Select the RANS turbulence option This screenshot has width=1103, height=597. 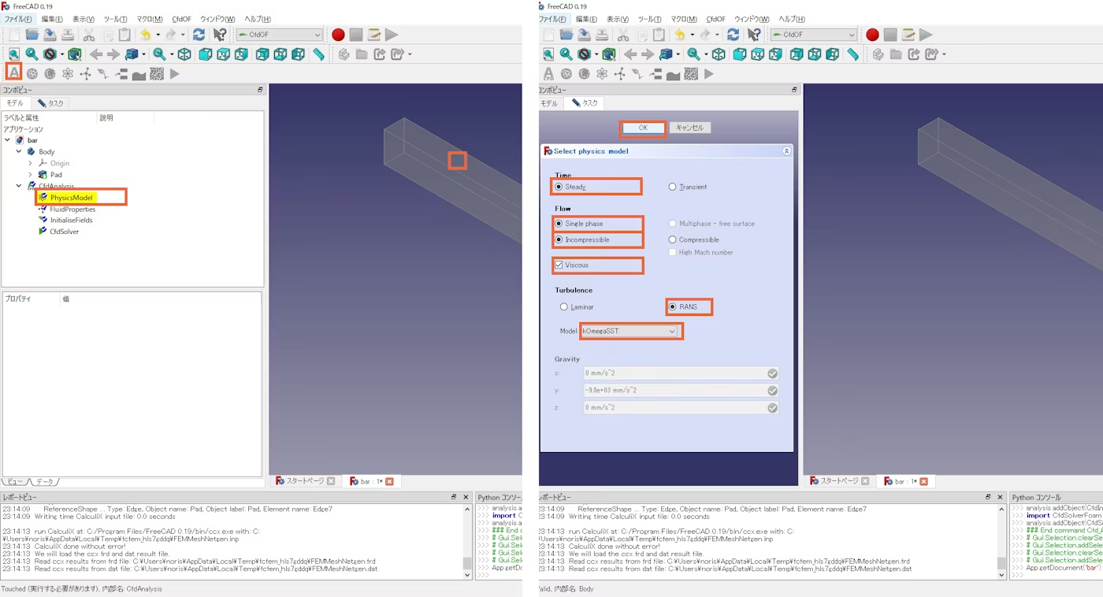coord(672,307)
